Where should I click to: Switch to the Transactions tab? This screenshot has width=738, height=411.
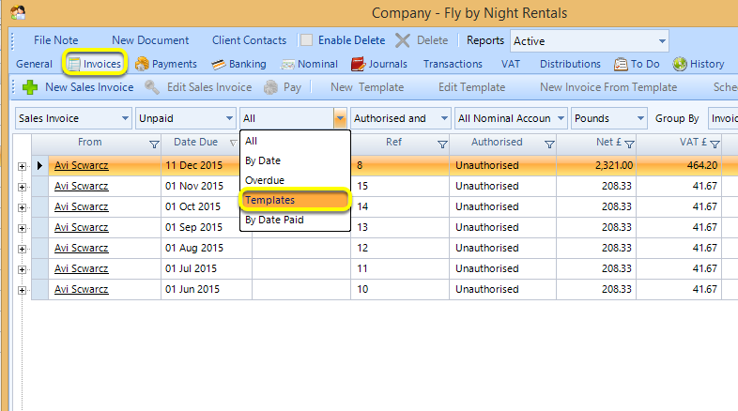click(453, 64)
